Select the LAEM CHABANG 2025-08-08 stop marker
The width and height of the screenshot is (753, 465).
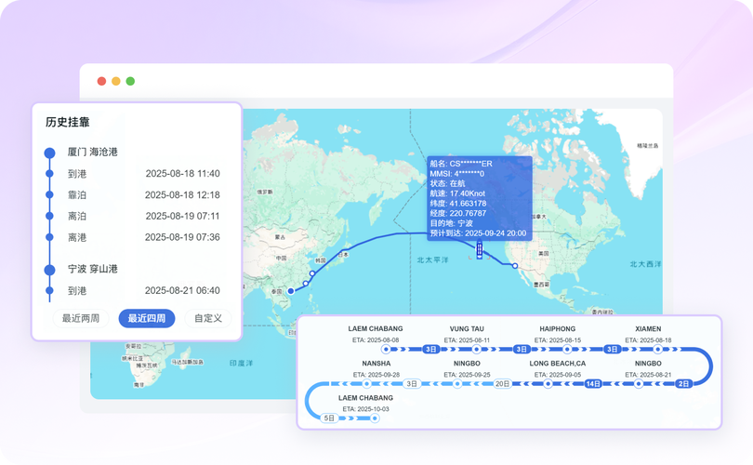(x=386, y=350)
